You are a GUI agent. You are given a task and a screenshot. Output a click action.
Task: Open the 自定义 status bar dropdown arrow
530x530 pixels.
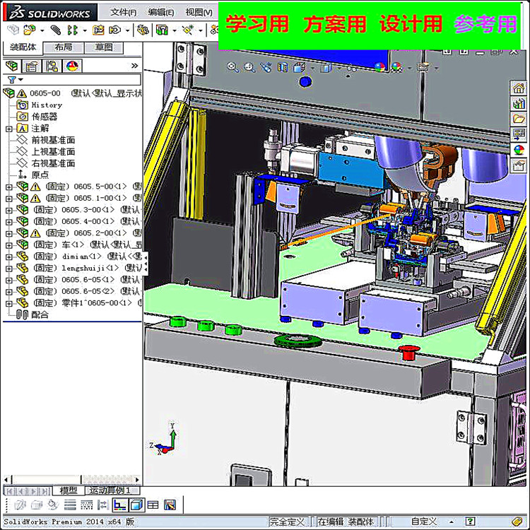coord(452,522)
